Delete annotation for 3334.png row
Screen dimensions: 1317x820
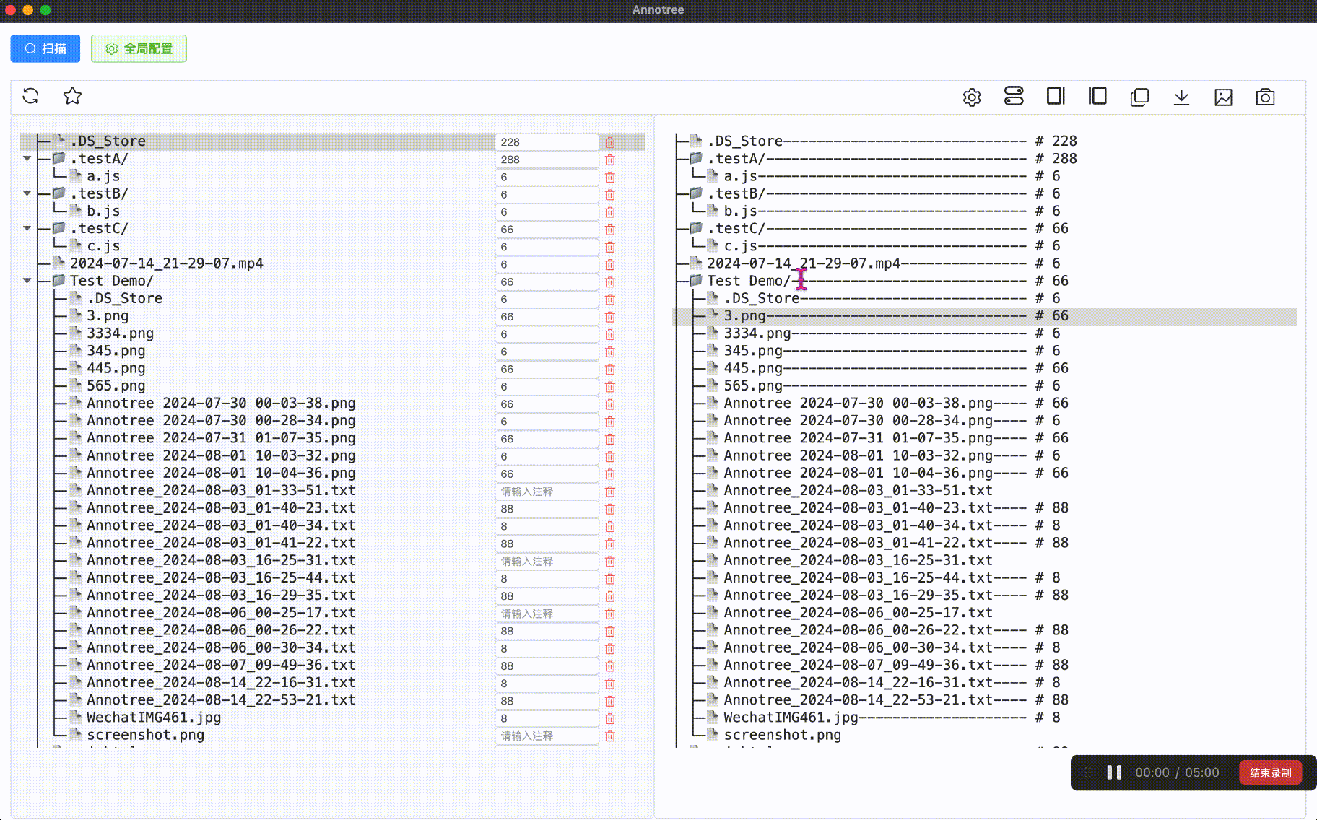610,334
